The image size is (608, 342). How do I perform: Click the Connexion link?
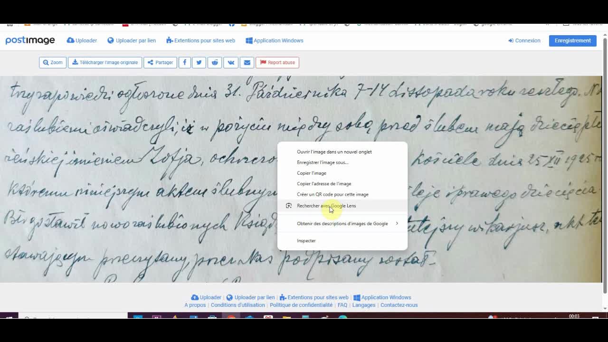coord(524,40)
